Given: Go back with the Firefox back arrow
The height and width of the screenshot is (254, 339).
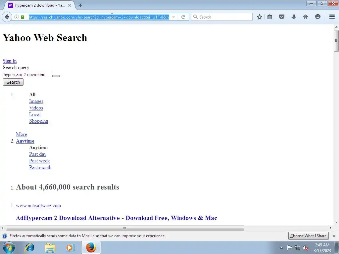Looking at the screenshot, I should coord(7,17).
